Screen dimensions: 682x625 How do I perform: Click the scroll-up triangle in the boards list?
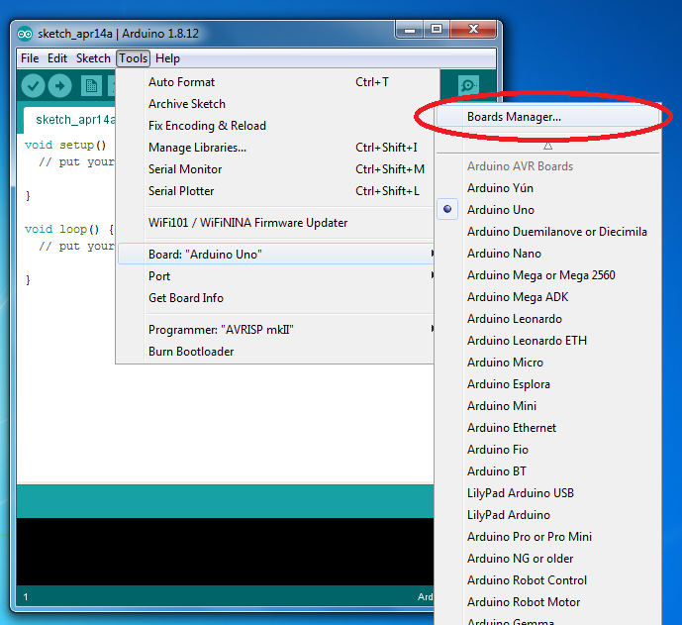[x=547, y=146]
